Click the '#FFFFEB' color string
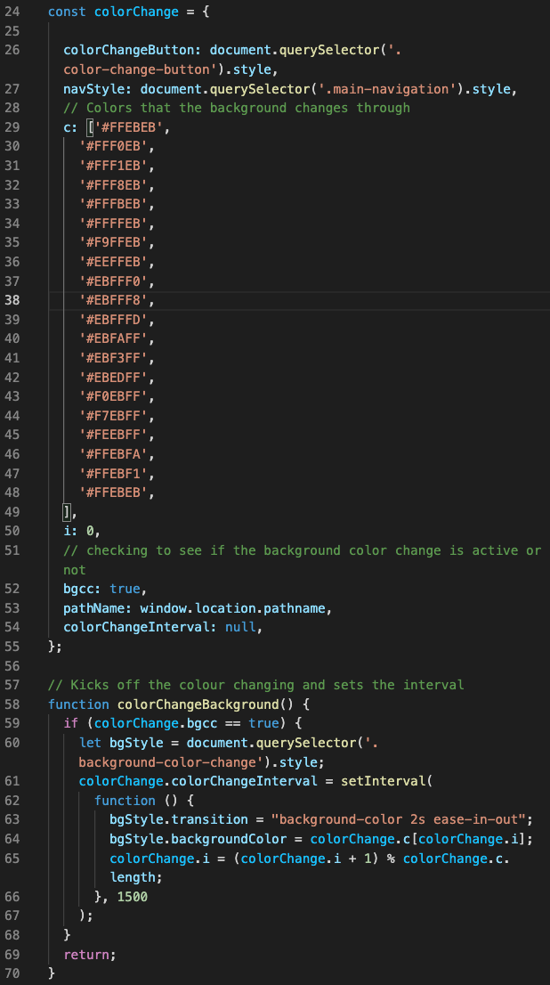Screen dimensions: 550x985 point(117,224)
